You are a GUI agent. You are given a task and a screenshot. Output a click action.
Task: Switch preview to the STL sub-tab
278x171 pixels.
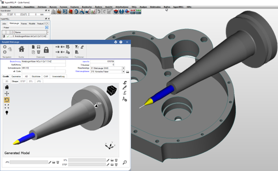31,81
